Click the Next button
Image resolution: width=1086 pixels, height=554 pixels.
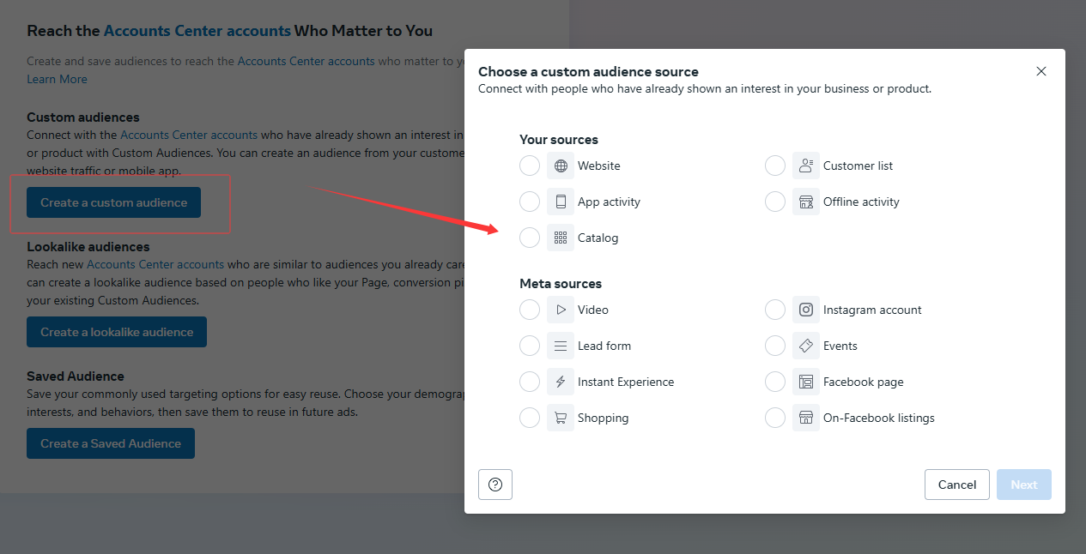point(1024,485)
